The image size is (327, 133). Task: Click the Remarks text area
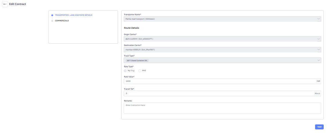(x=222, y=108)
